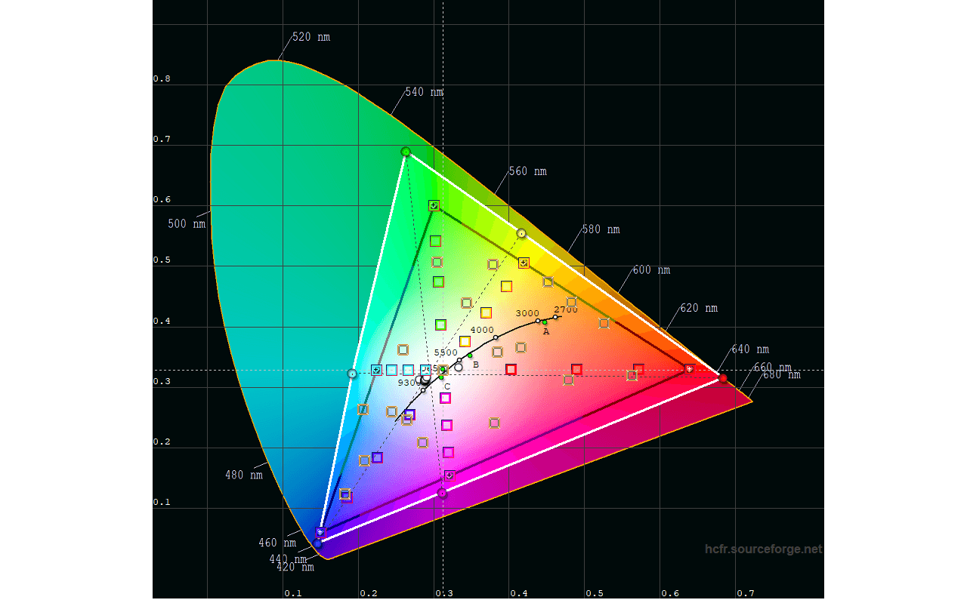Click the green primary reference circle marker

pos(406,152)
